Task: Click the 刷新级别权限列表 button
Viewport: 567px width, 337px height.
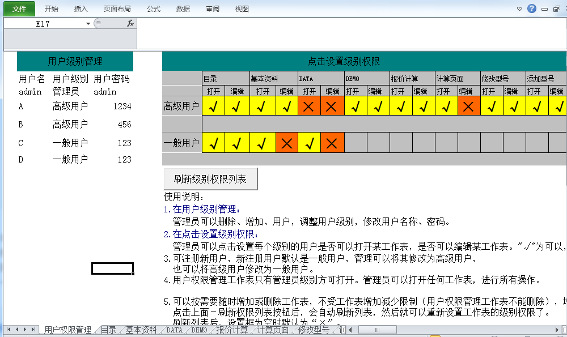Action: pyautogui.click(x=210, y=179)
